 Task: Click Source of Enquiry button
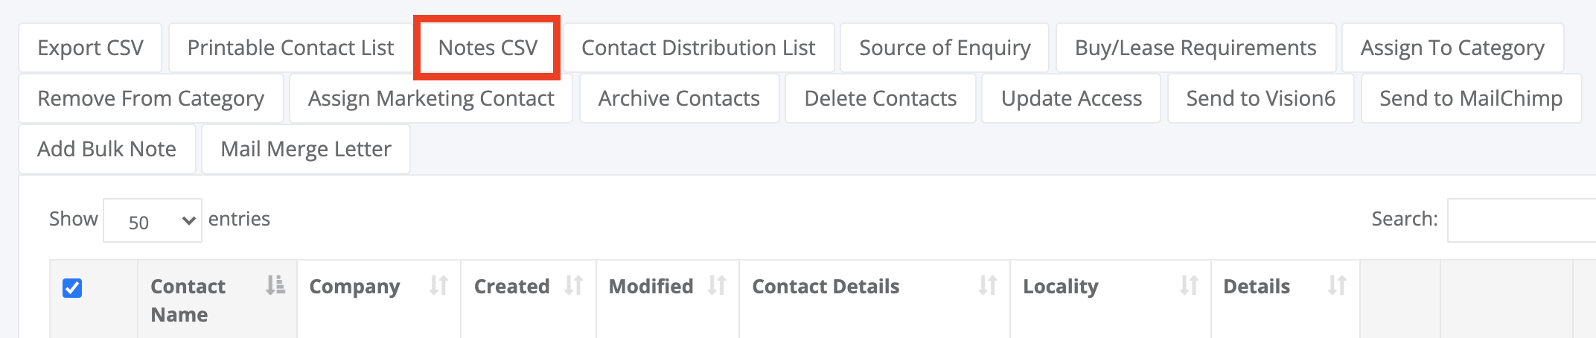(x=944, y=48)
